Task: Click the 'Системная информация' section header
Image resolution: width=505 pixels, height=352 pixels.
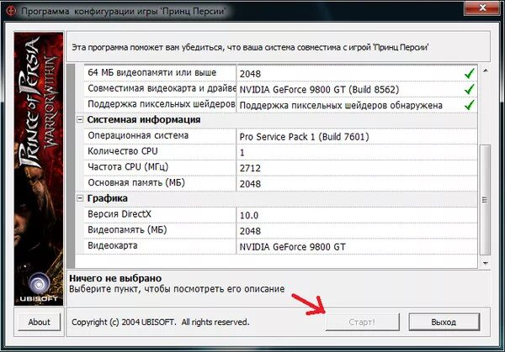Action: pyautogui.click(x=144, y=119)
